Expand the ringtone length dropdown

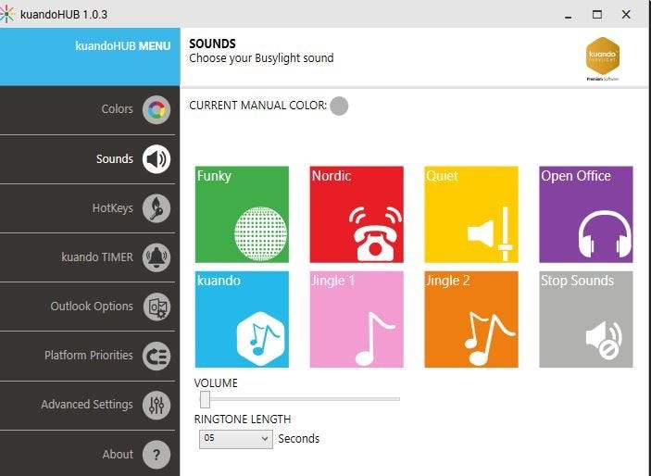[x=236, y=439]
